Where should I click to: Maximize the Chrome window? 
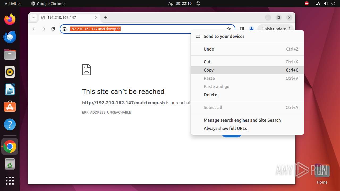click(279, 18)
